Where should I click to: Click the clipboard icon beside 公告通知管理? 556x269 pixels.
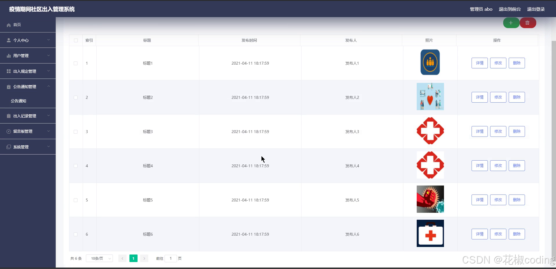click(9, 87)
